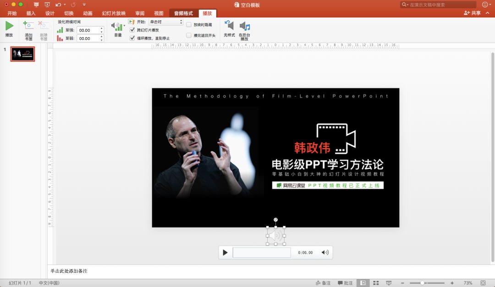The image size is (495, 287).
Task: Toggle the play across slides checkbox
Action: 132,30
